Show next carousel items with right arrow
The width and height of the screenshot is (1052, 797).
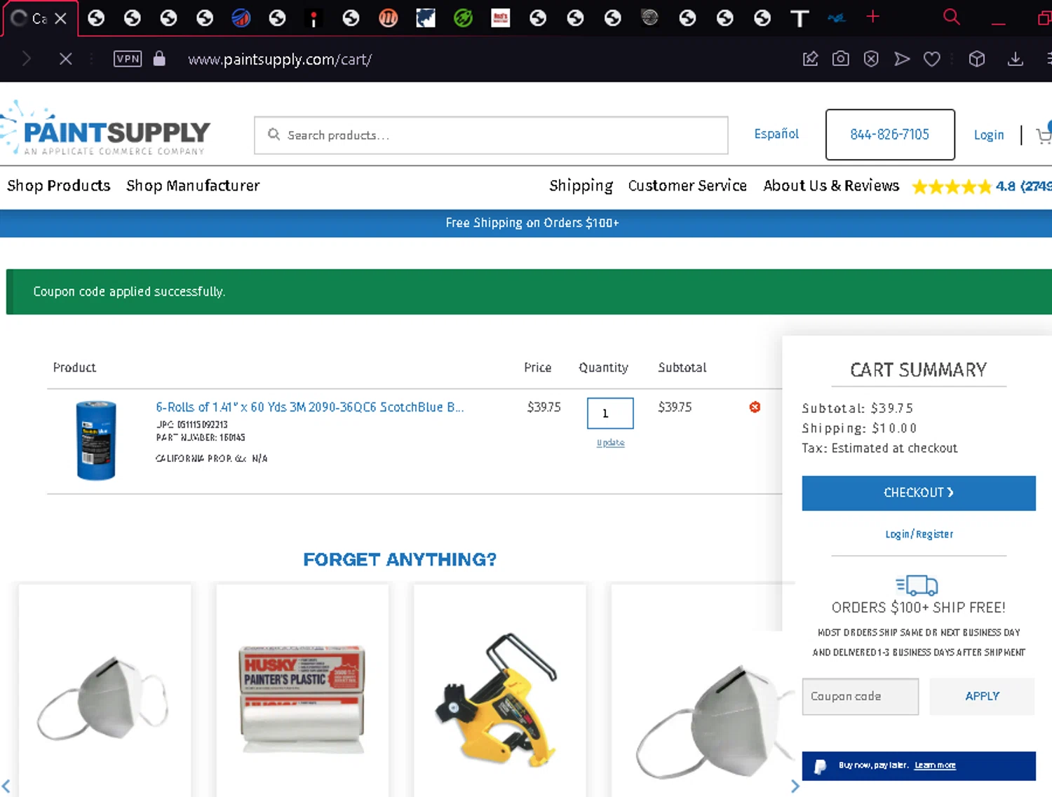[795, 786]
